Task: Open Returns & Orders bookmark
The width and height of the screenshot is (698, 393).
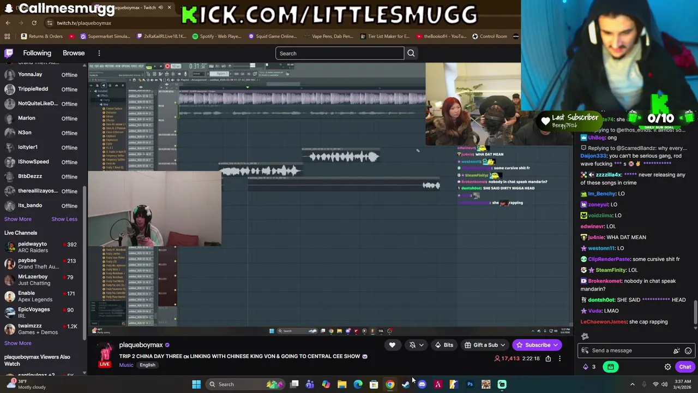Action: pos(42,37)
